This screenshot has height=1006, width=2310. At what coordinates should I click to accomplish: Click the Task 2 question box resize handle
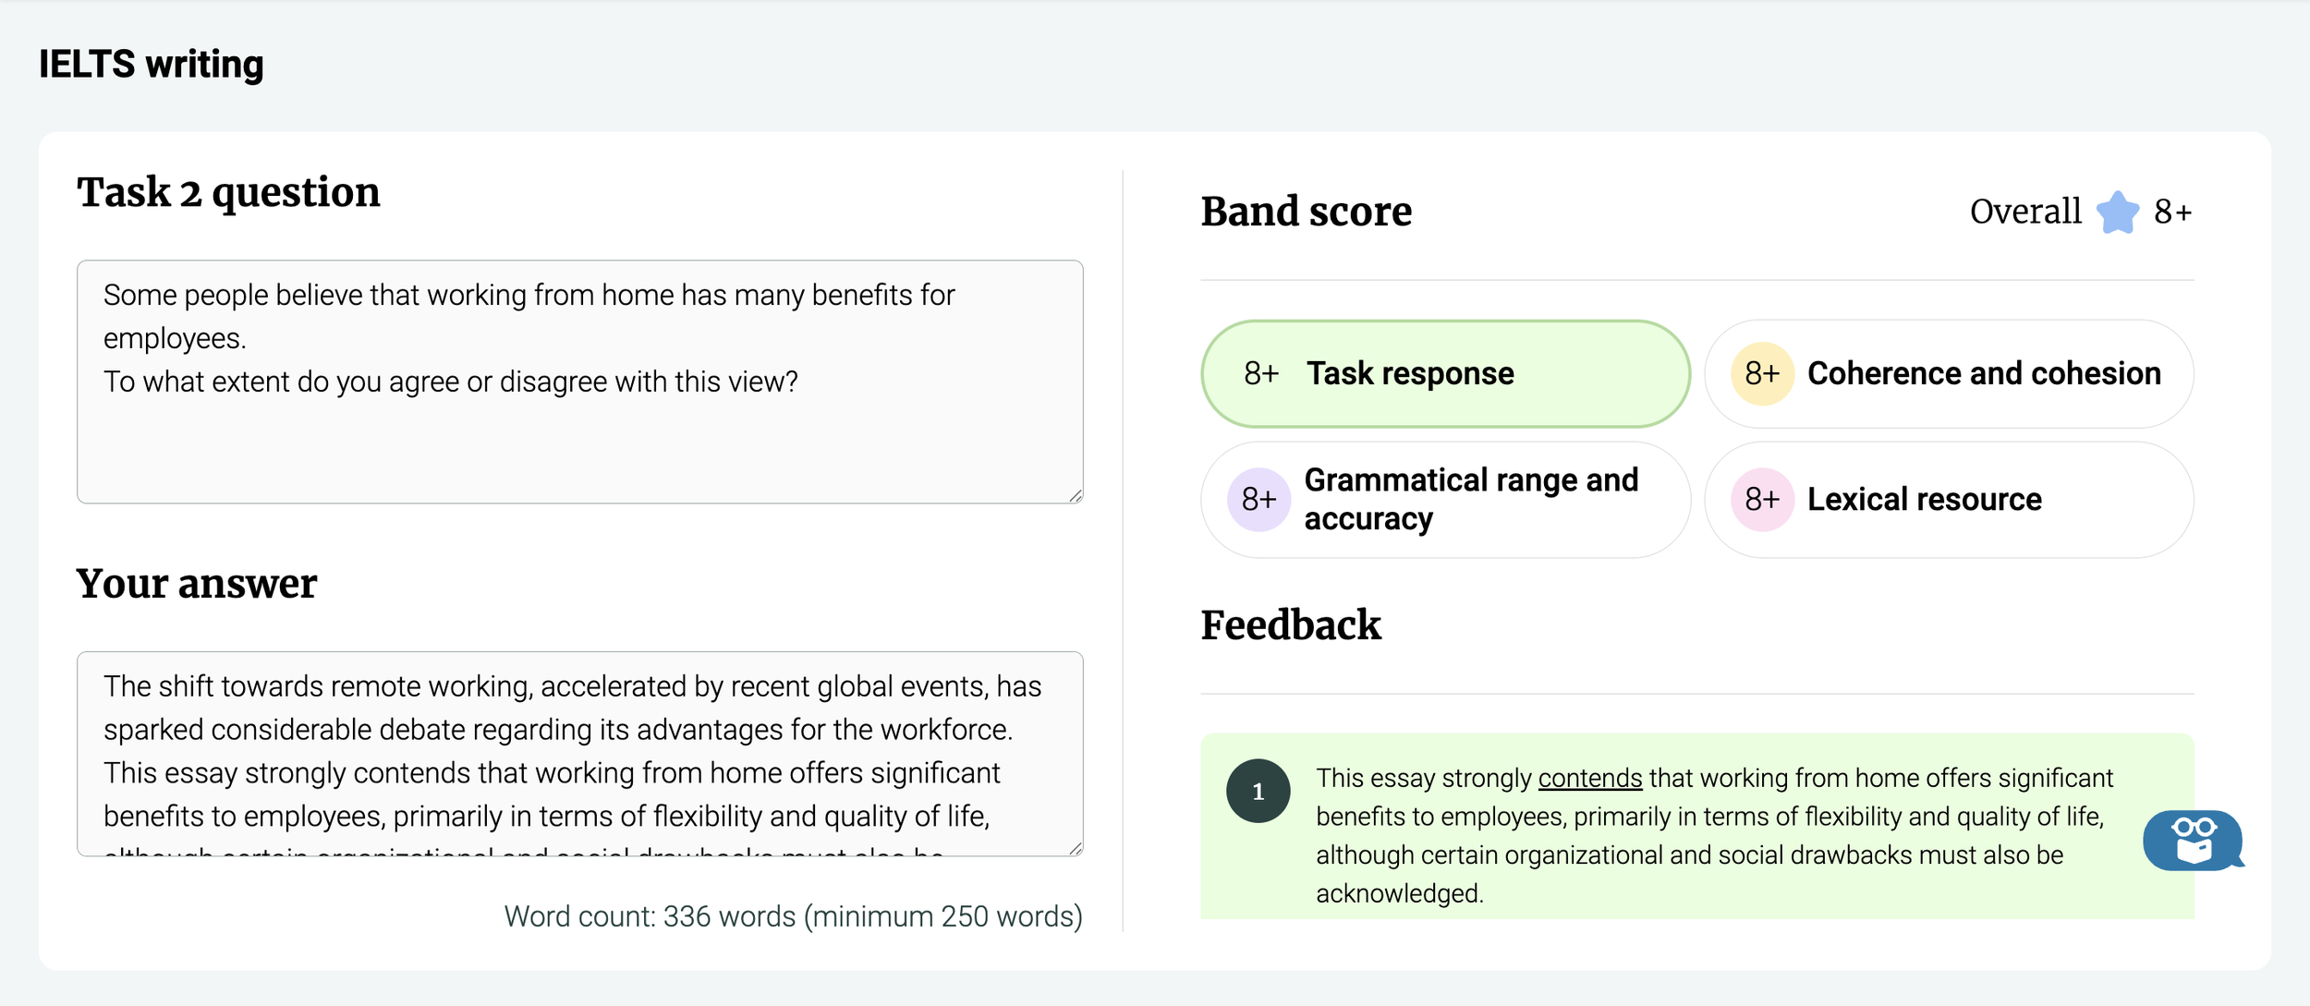click(1076, 496)
